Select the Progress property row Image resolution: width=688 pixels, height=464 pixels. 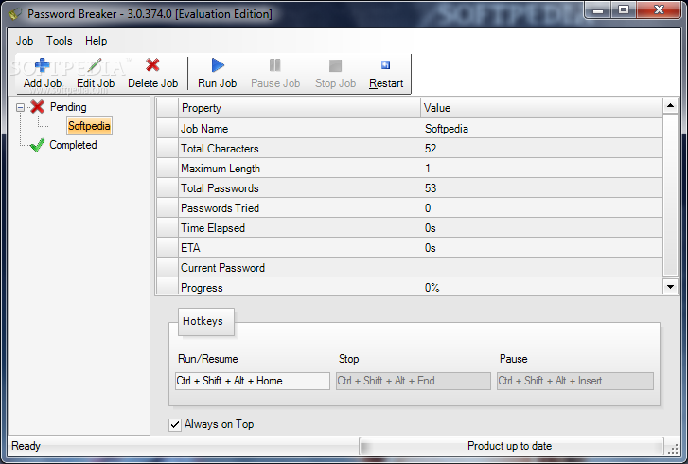(x=410, y=286)
